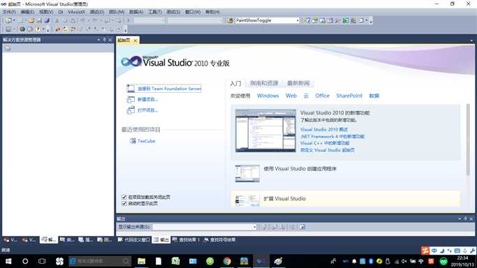The width and height of the screenshot is (477, 268).
Task: Click the New Project toolbar icon
Action: pyautogui.click(x=8, y=20)
